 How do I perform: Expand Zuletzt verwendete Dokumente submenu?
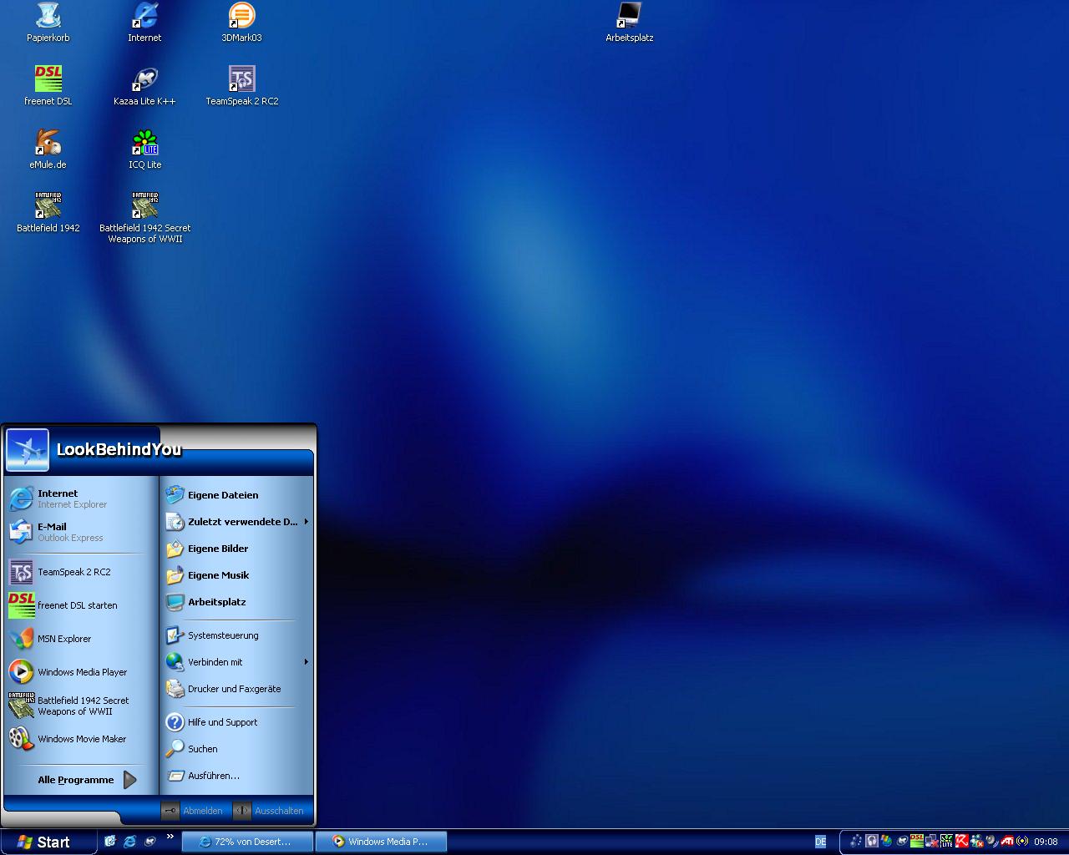click(x=237, y=522)
